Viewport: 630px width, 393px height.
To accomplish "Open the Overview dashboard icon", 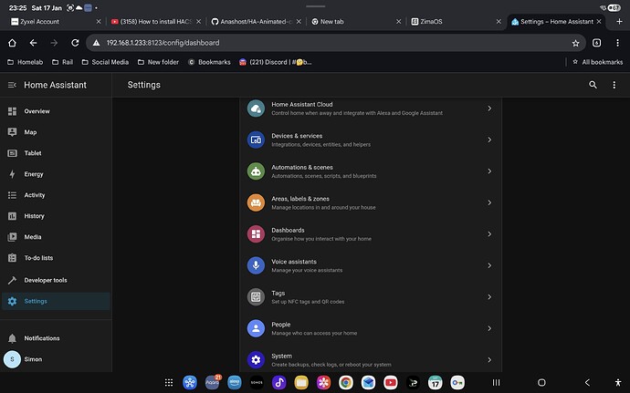I will 13,111.
